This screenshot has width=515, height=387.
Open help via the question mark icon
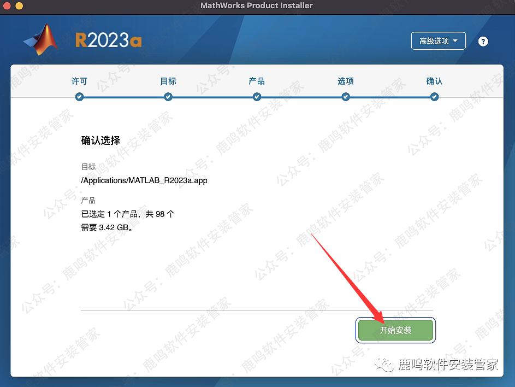click(483, 42)
